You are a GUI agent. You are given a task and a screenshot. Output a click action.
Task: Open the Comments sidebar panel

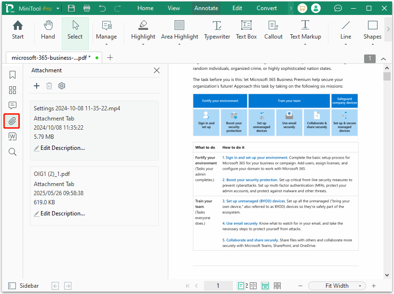pyautogui.click(x=13, y=106)
